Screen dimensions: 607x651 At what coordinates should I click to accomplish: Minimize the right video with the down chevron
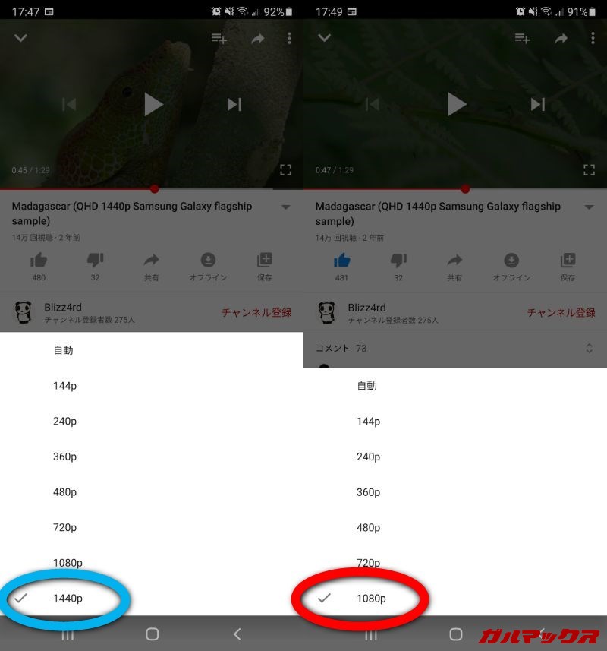click(x=324, y=38)
